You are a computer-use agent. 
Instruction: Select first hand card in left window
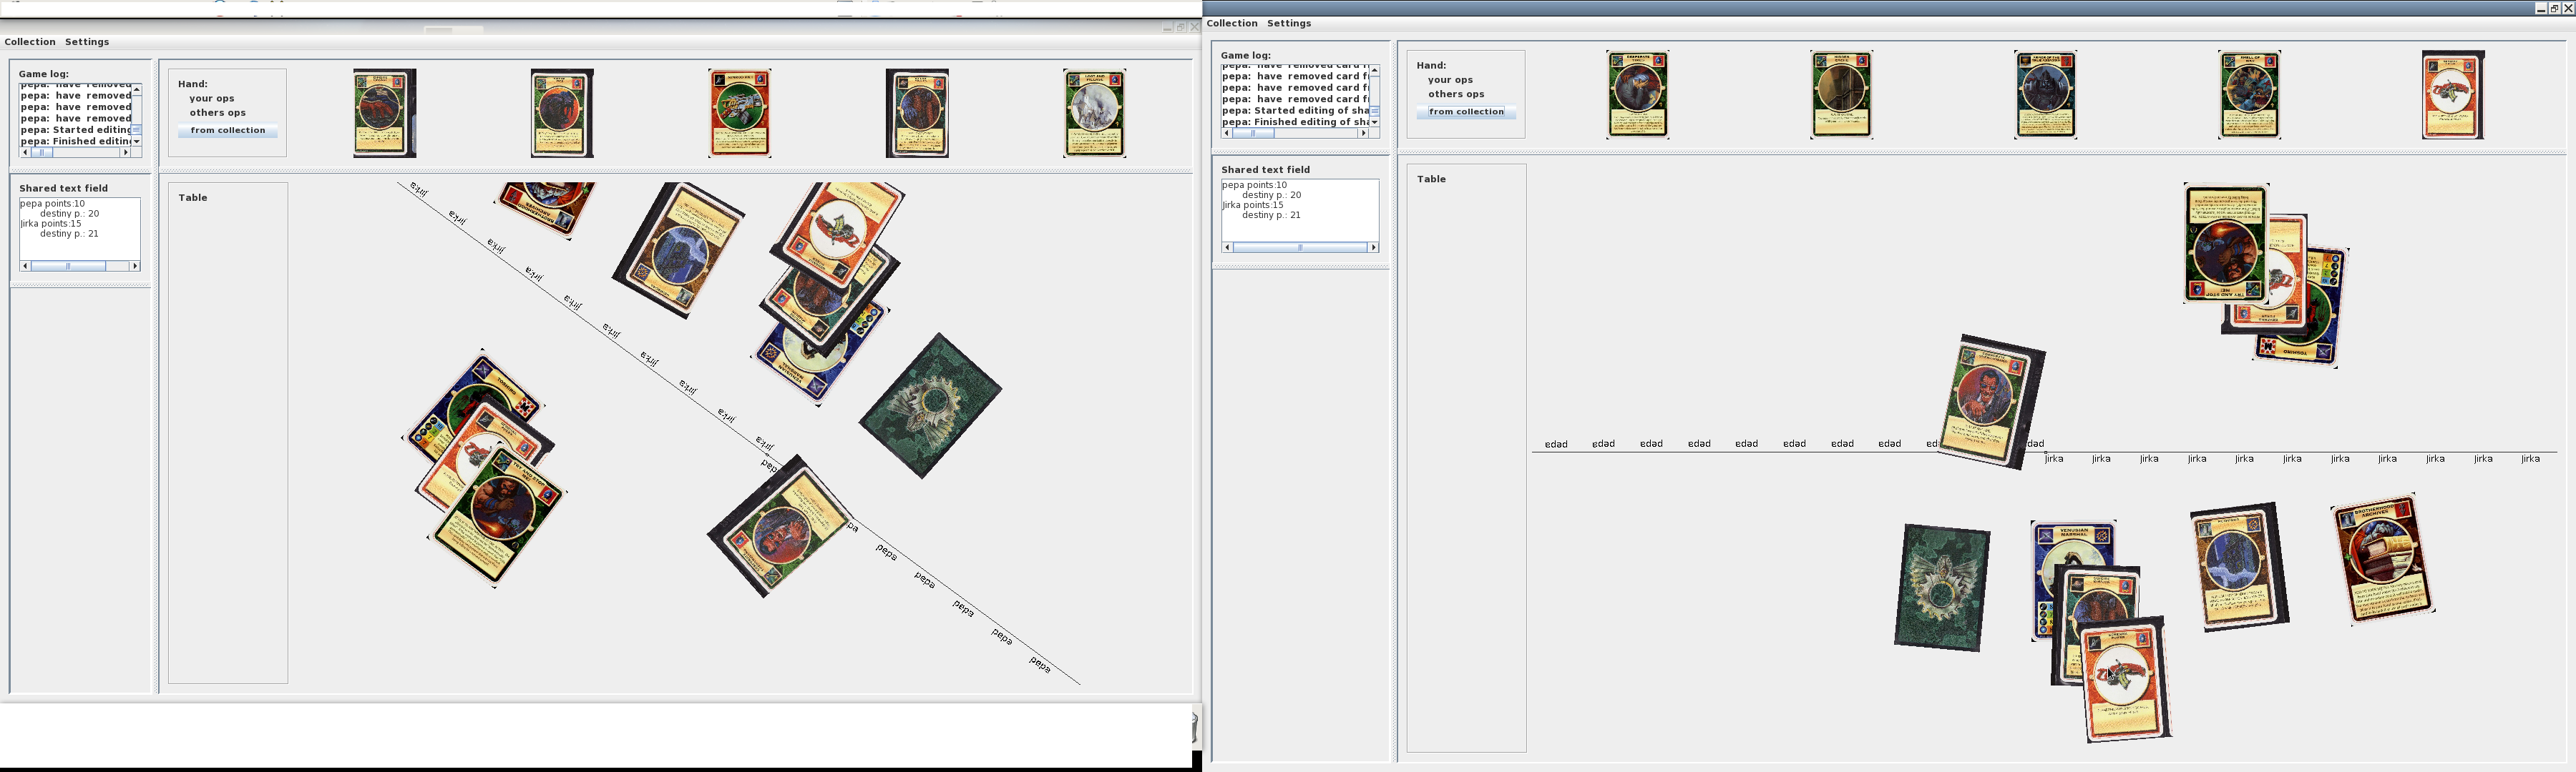[385, 113]
